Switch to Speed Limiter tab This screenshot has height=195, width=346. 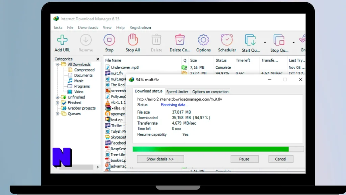[x=177, y=92]
